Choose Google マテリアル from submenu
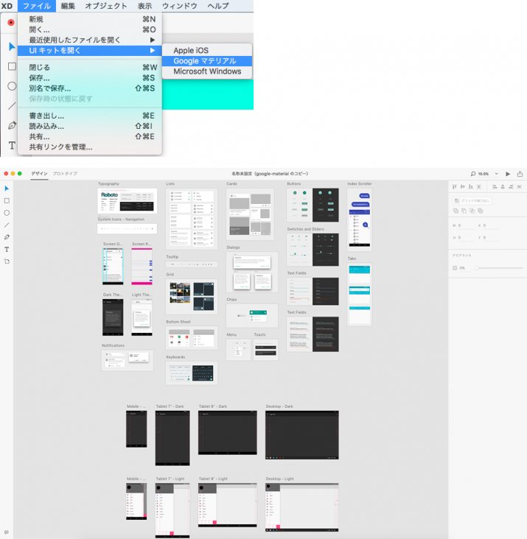The image size is (527, 539). pyautogui.click(x=204, y=60)
